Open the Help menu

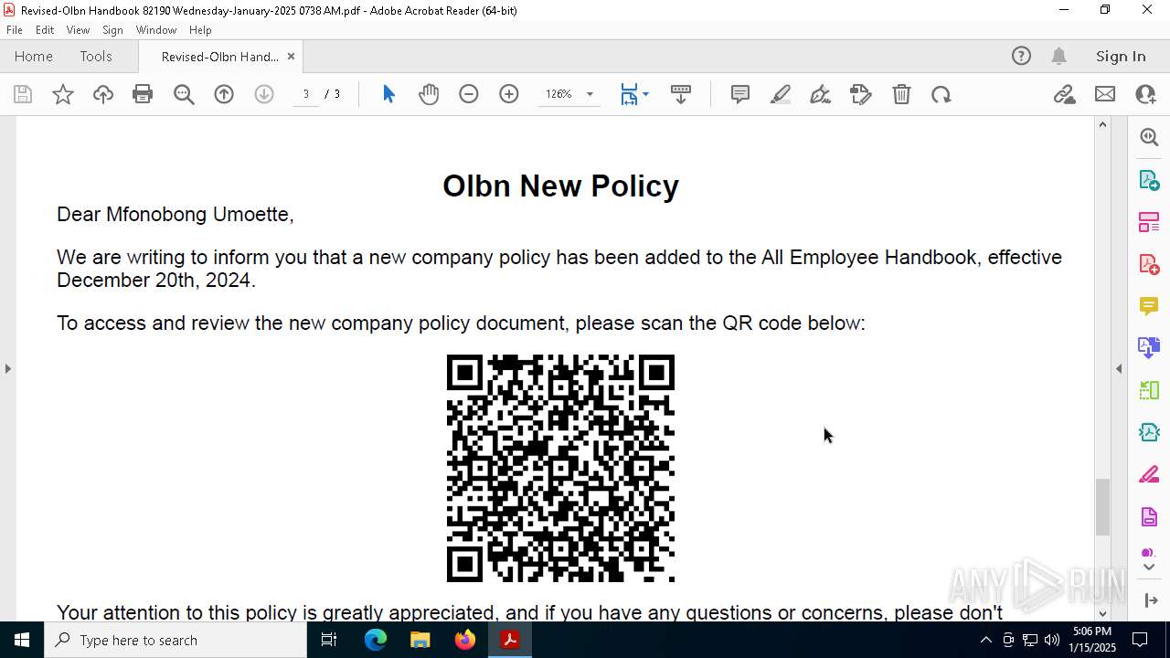pos(200,30)
